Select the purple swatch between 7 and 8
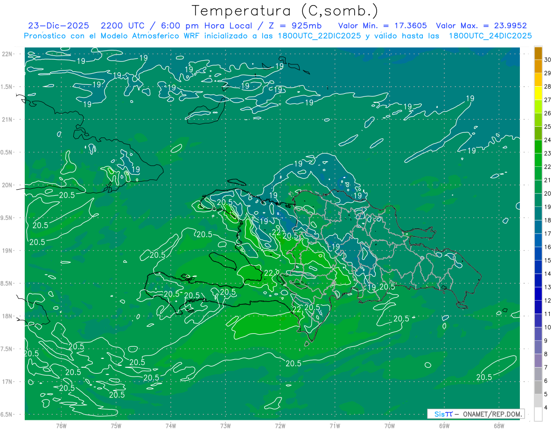 [x=538, y=361]
